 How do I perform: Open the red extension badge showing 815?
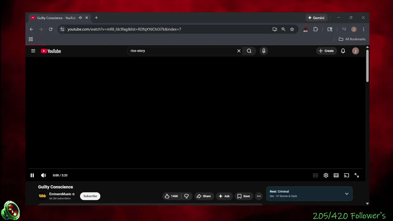click(305, 30)
